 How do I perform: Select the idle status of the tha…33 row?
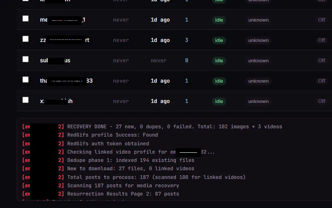coord(219,81)
